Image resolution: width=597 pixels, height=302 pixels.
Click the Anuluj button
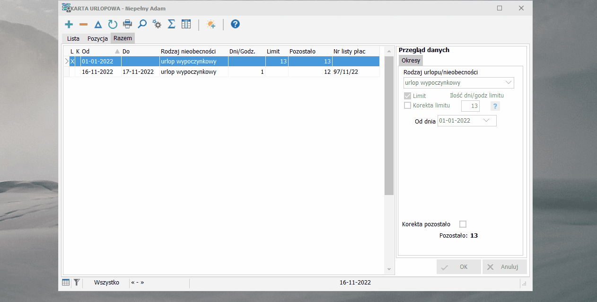click(504, 267)
